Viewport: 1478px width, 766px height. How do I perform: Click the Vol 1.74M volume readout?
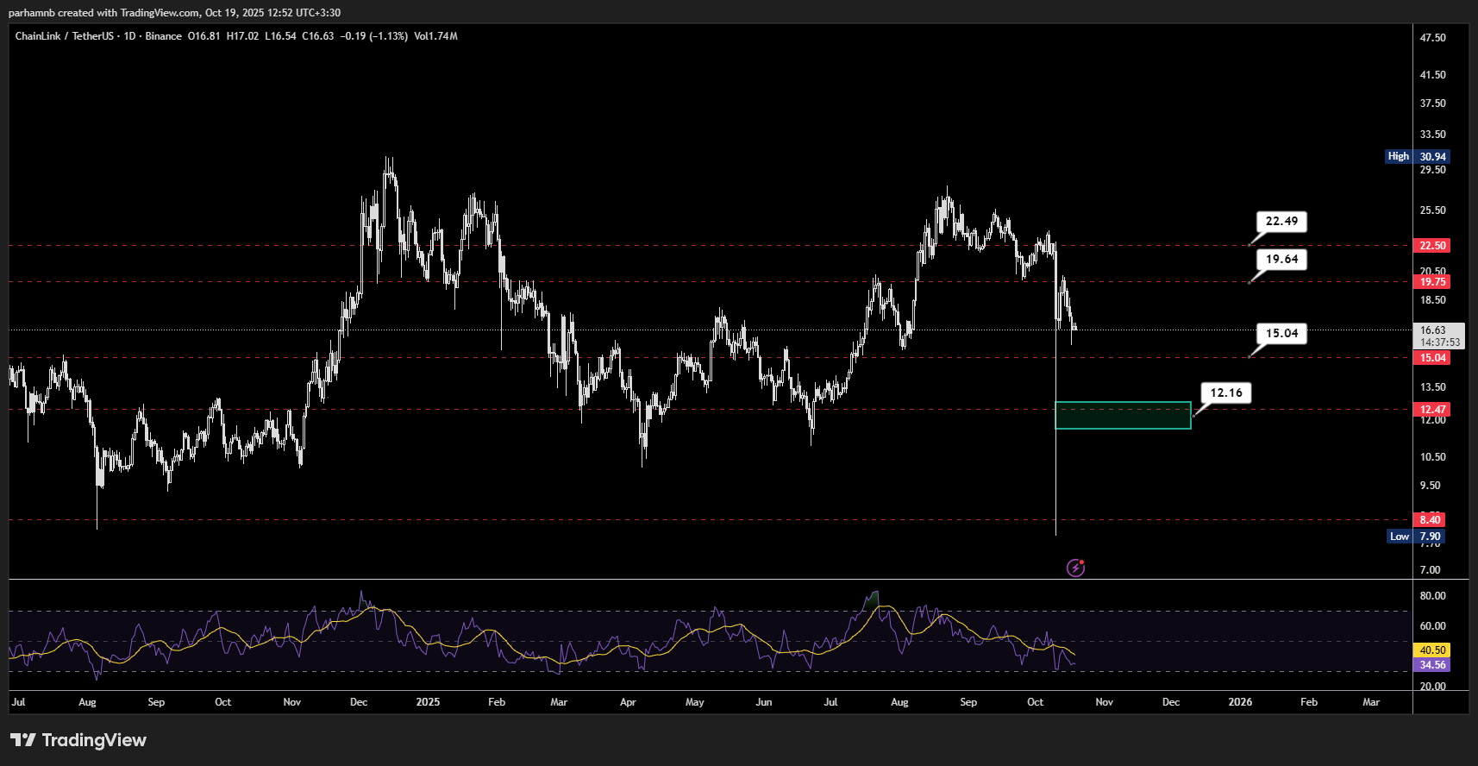click(435, 36)
